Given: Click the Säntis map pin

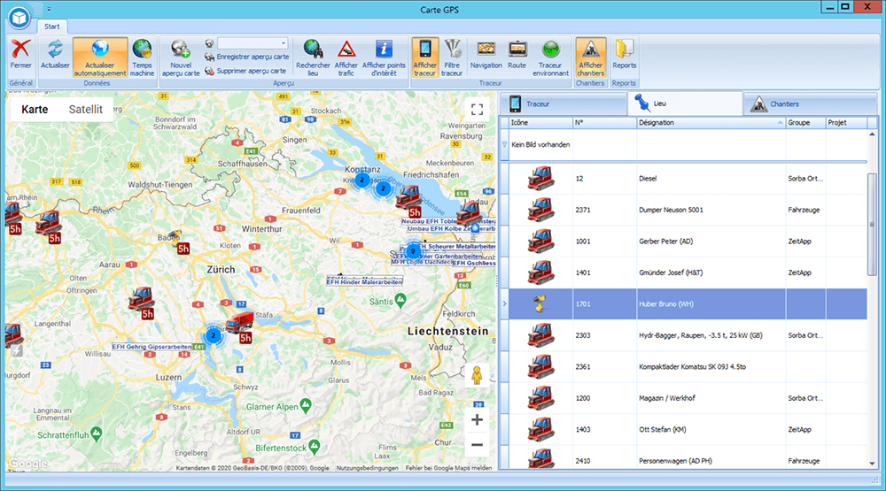Looking at the screenshot, I should pos(400,301).
